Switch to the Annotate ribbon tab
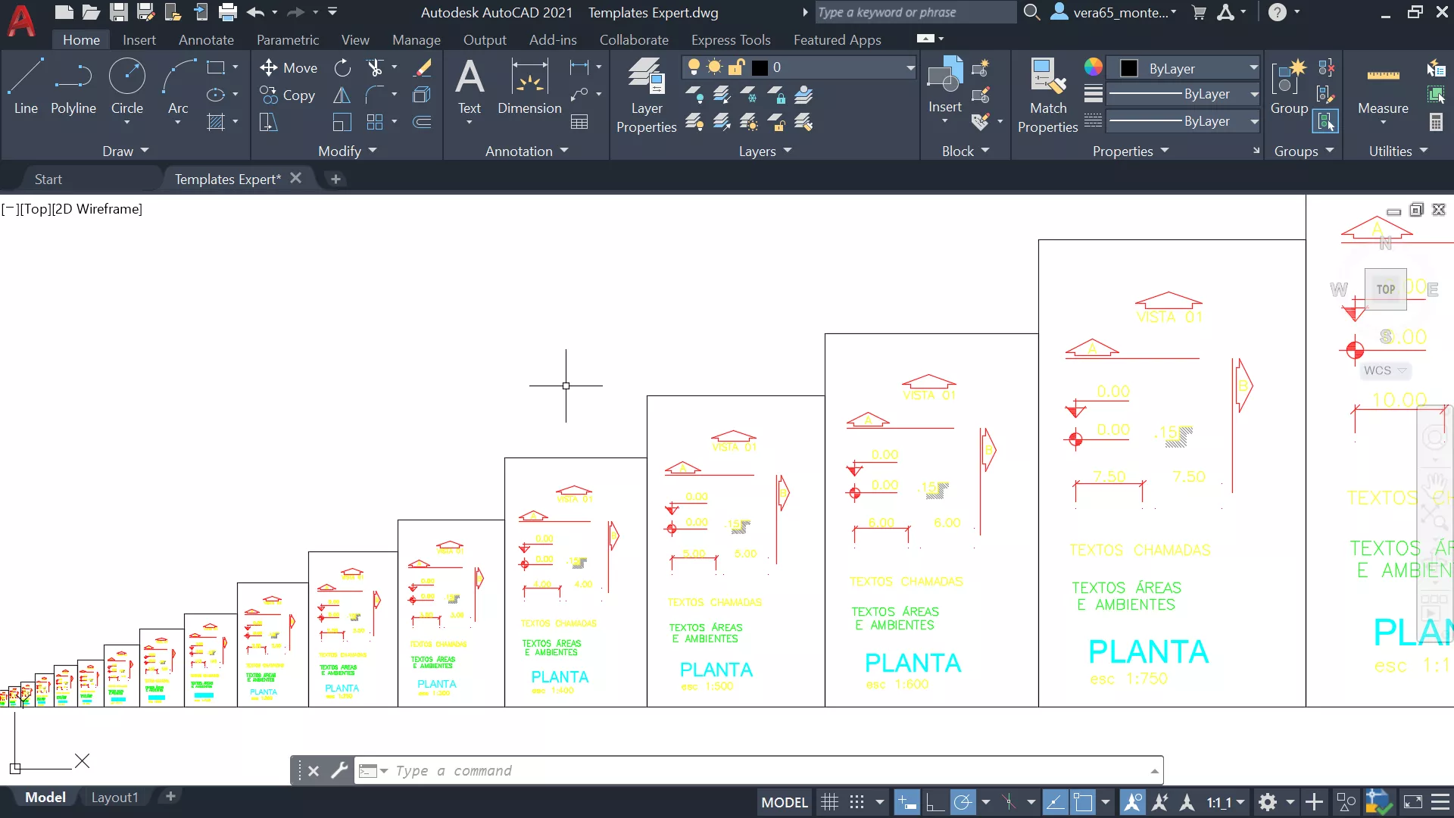The height and width of the screenshot is (818, 1454). [206, 39]
